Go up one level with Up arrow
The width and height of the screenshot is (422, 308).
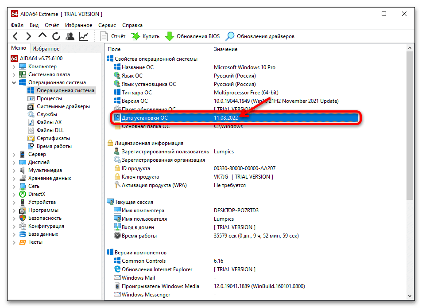42,35
